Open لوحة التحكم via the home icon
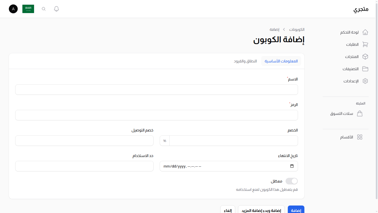Screen dimensions: 378x213 [x=365, y=32]
